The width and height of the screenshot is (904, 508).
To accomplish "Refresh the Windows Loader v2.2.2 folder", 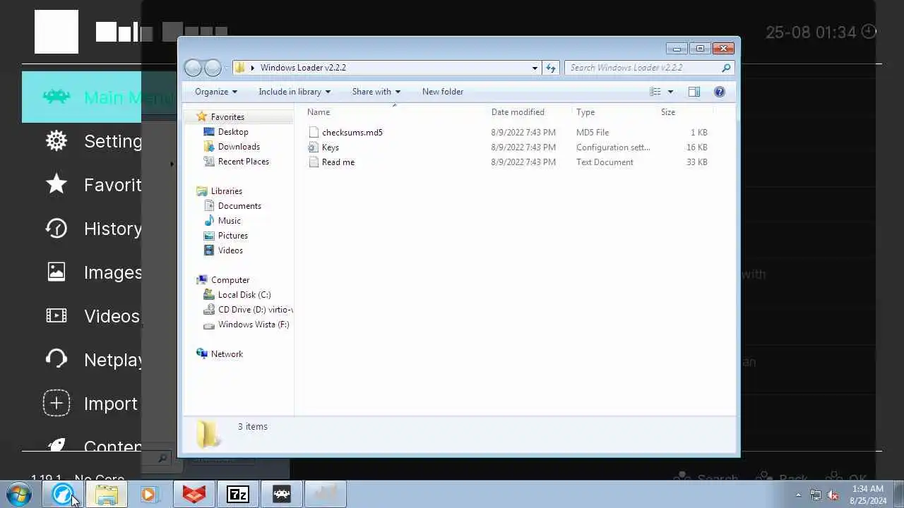I will 551,68.
